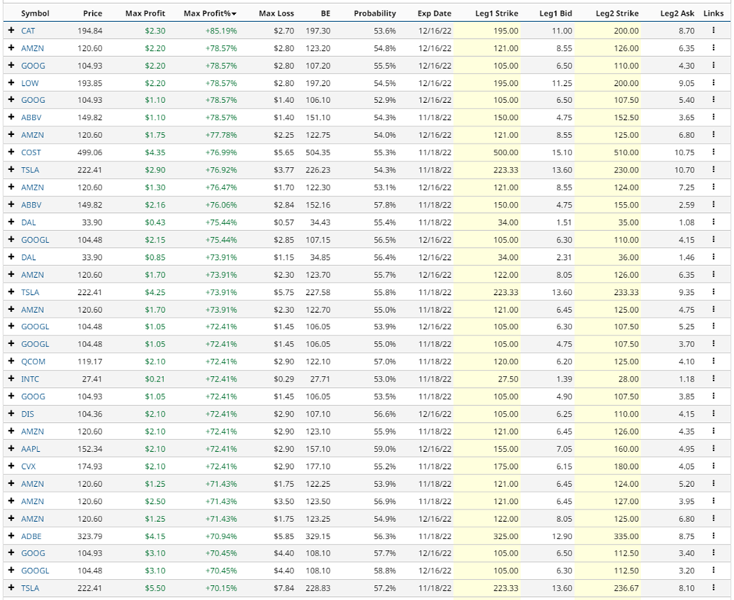Select the +85.19% max profit cell
The height and width of the screenshot is (600, 734).
(221, 31)
